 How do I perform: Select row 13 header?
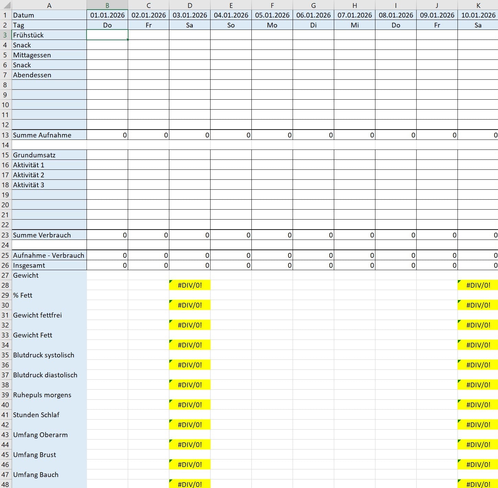pos(5,135)
